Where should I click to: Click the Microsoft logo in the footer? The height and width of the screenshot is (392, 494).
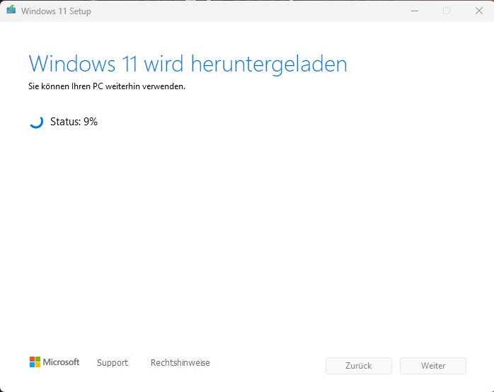pyautogui.click(x=54, y=362)
